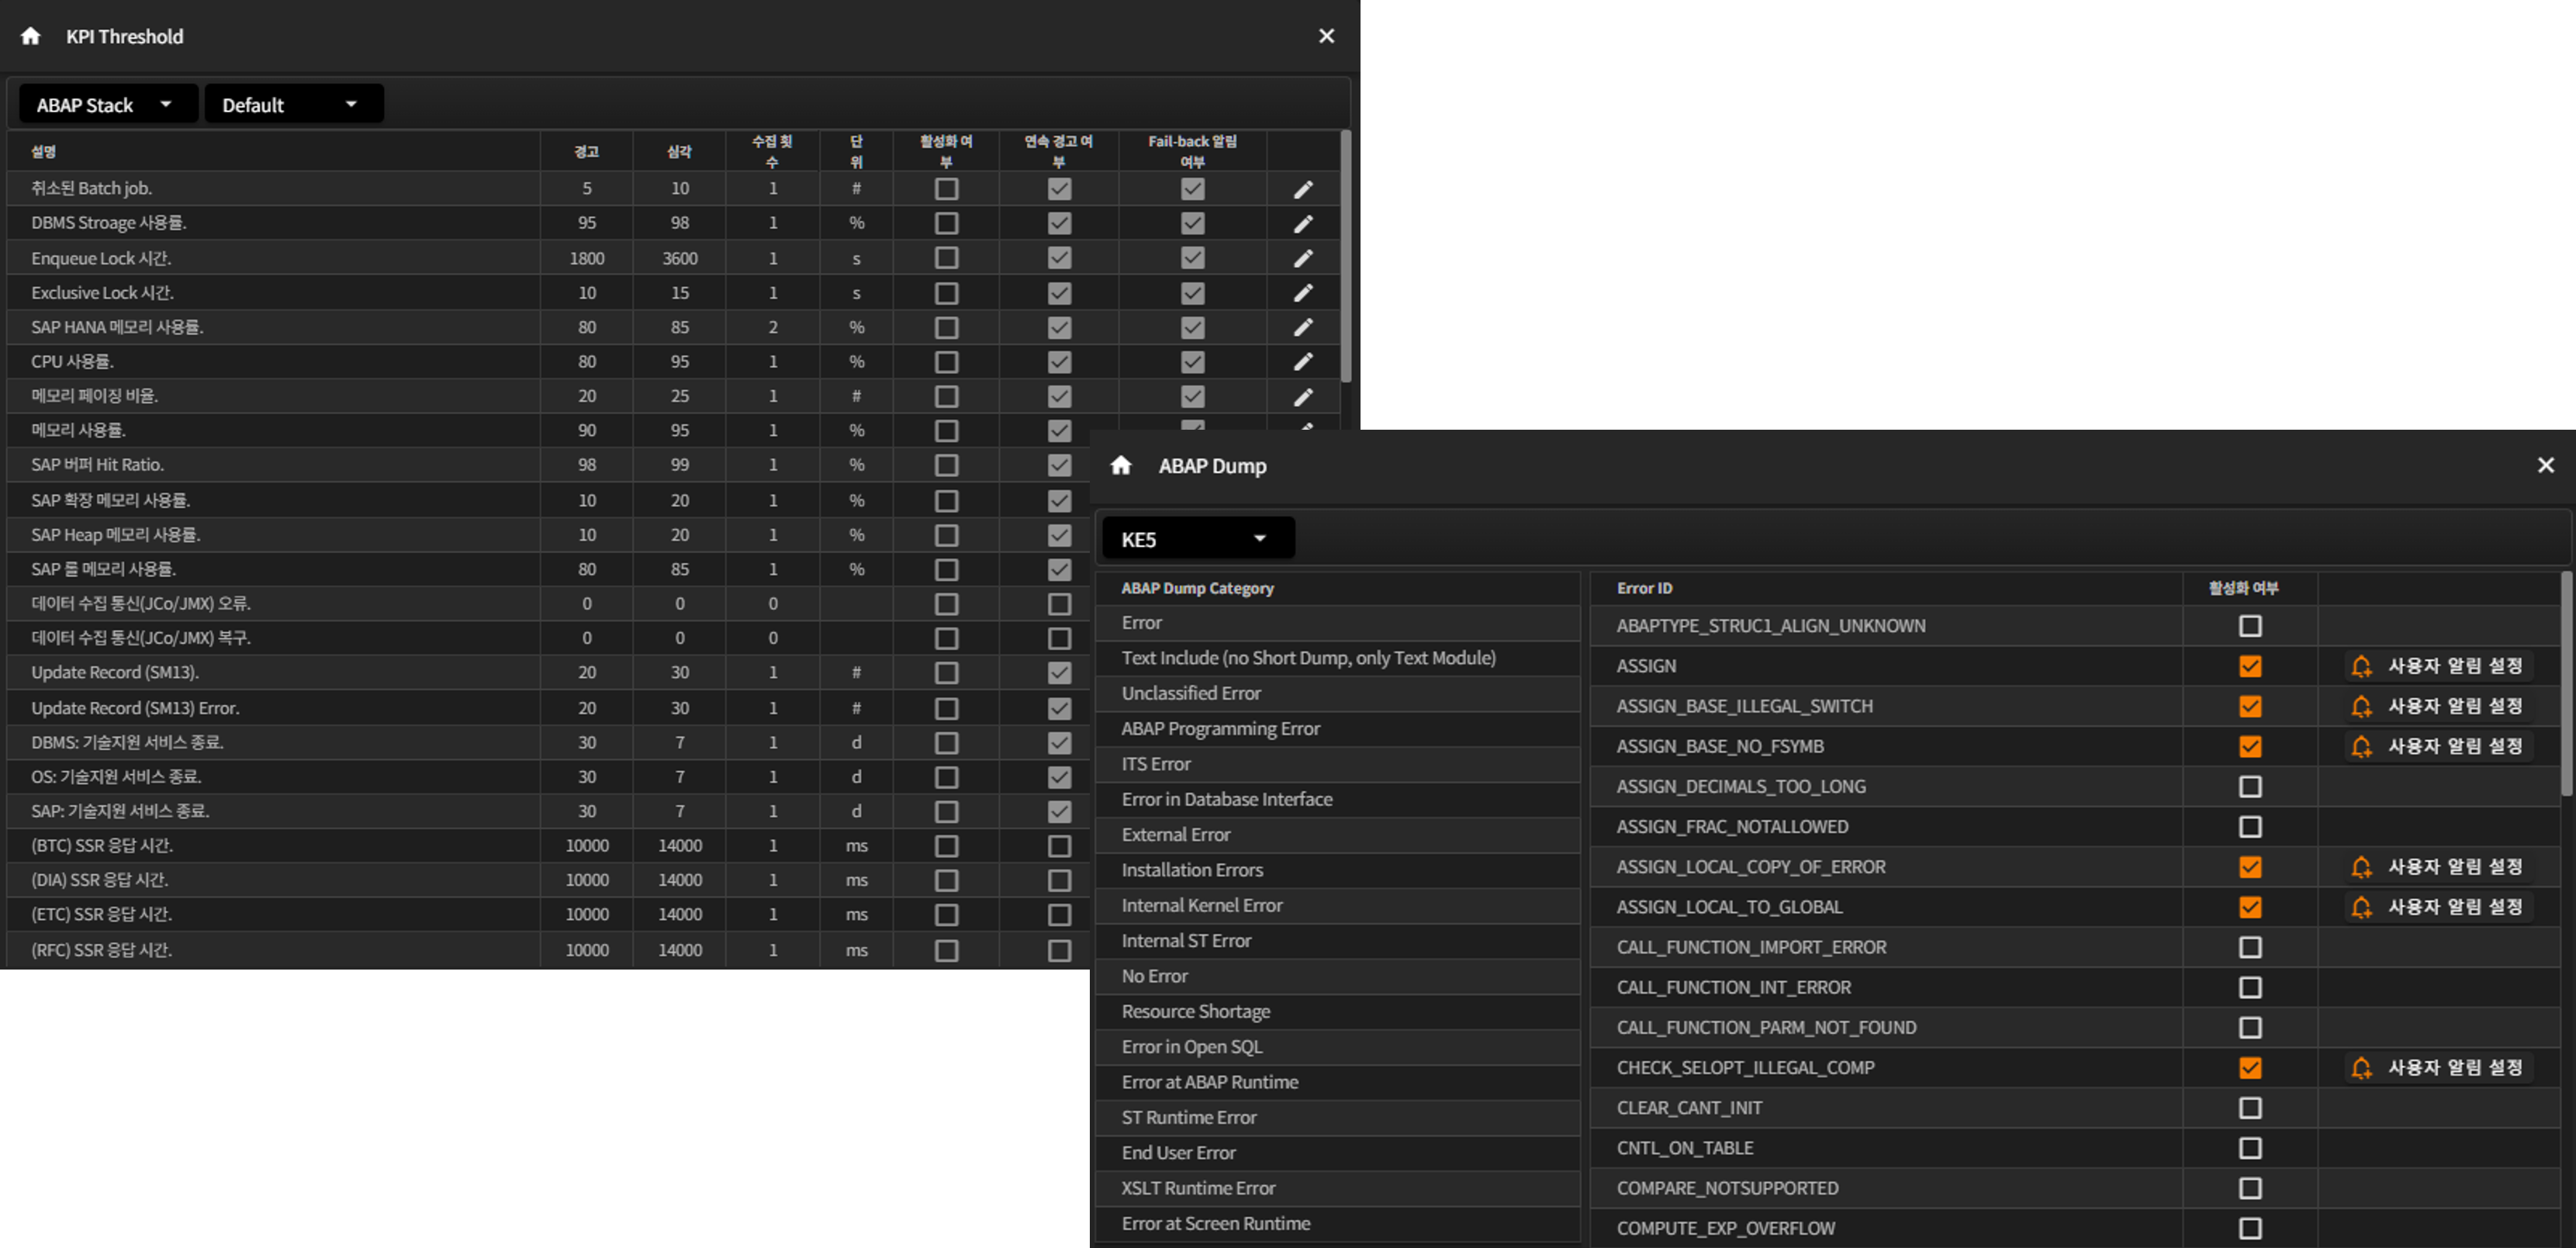Click home icon in KPI Threshold window
Screen dimensions: 2576x1248
[x=31, y=36]
